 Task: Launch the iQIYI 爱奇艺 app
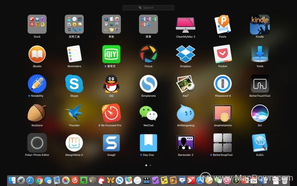pos(111,54)
